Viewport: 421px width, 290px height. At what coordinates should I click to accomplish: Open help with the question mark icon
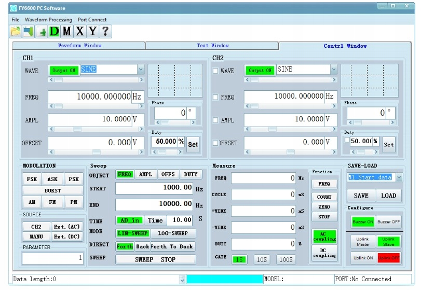tap(105, 31)
